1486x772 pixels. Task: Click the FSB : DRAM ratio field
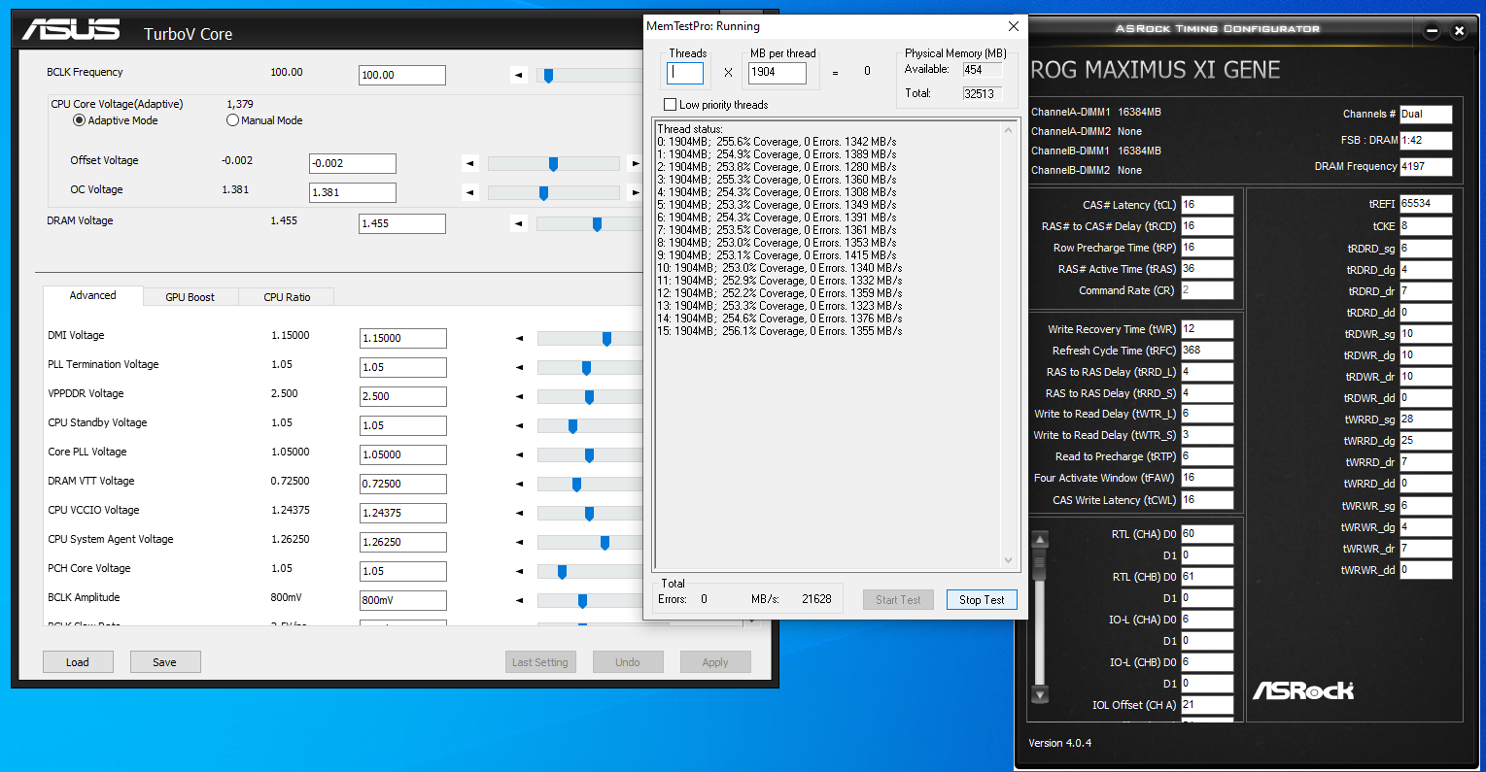point(1426,140)
